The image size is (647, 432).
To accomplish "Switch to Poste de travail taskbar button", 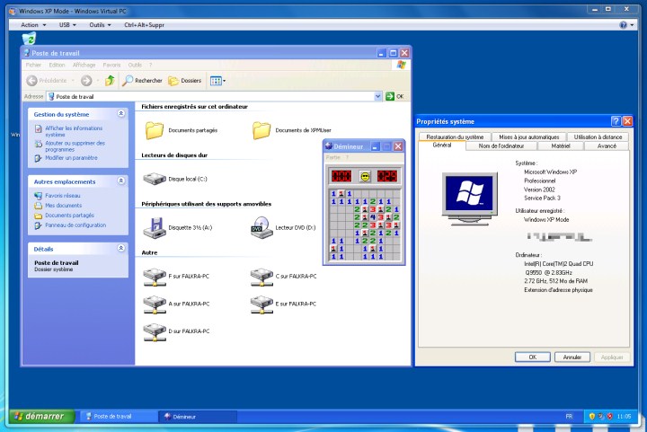I will (x=118, y=417).
